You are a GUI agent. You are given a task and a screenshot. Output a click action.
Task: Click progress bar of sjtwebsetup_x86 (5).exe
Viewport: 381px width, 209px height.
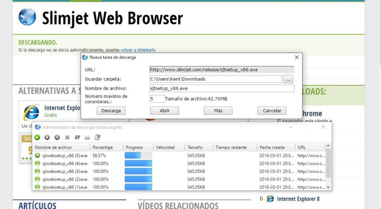pos(138,155)
